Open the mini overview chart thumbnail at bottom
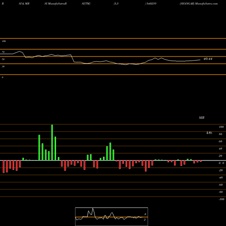The width and height of the screenshot is (226, 226). point(112,217)
